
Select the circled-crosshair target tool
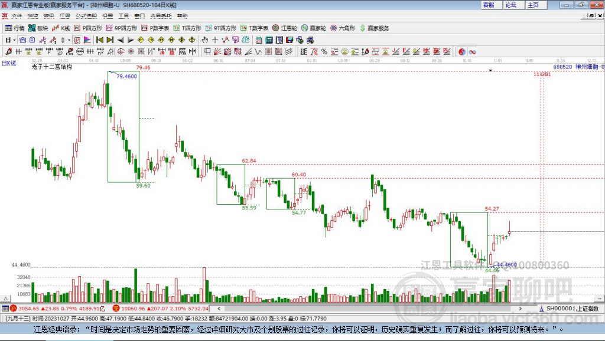[121, 51]
